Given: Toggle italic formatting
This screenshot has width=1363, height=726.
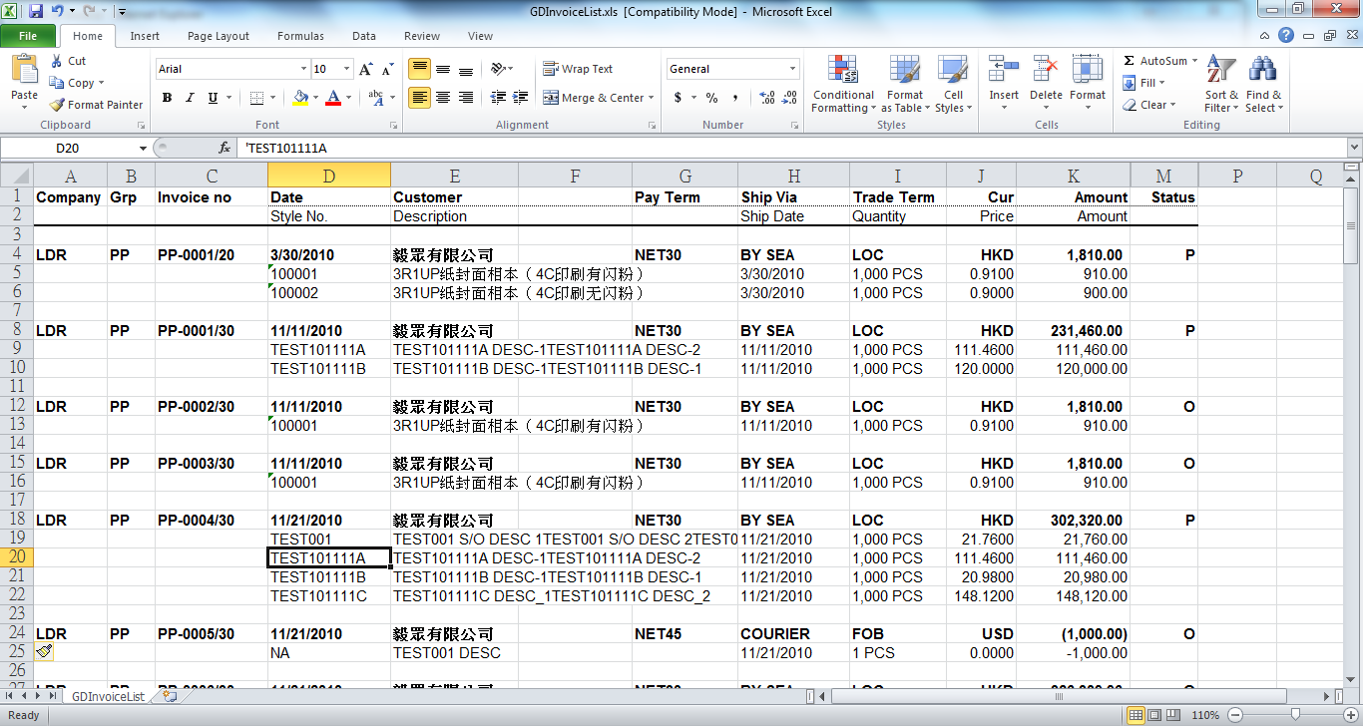Looking at the screenshot, I should [190, 98].
